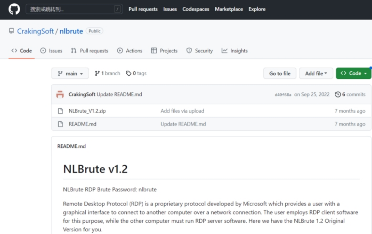Open Marketplace in top navigation
This screenshot has width=372, height=234.
[x=229, y=9]
